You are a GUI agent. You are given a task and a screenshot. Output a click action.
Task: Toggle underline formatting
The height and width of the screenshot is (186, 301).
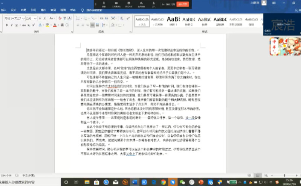point(16,25)
